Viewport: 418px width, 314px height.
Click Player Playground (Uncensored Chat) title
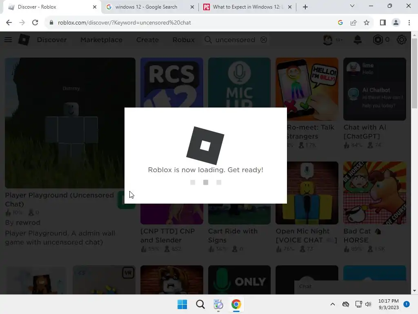(x=59, y=200)
